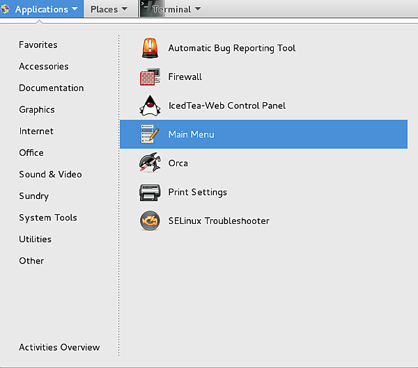
Task: Choose the System Tools category
Action: pyautogui.click(x=47, y=218)
